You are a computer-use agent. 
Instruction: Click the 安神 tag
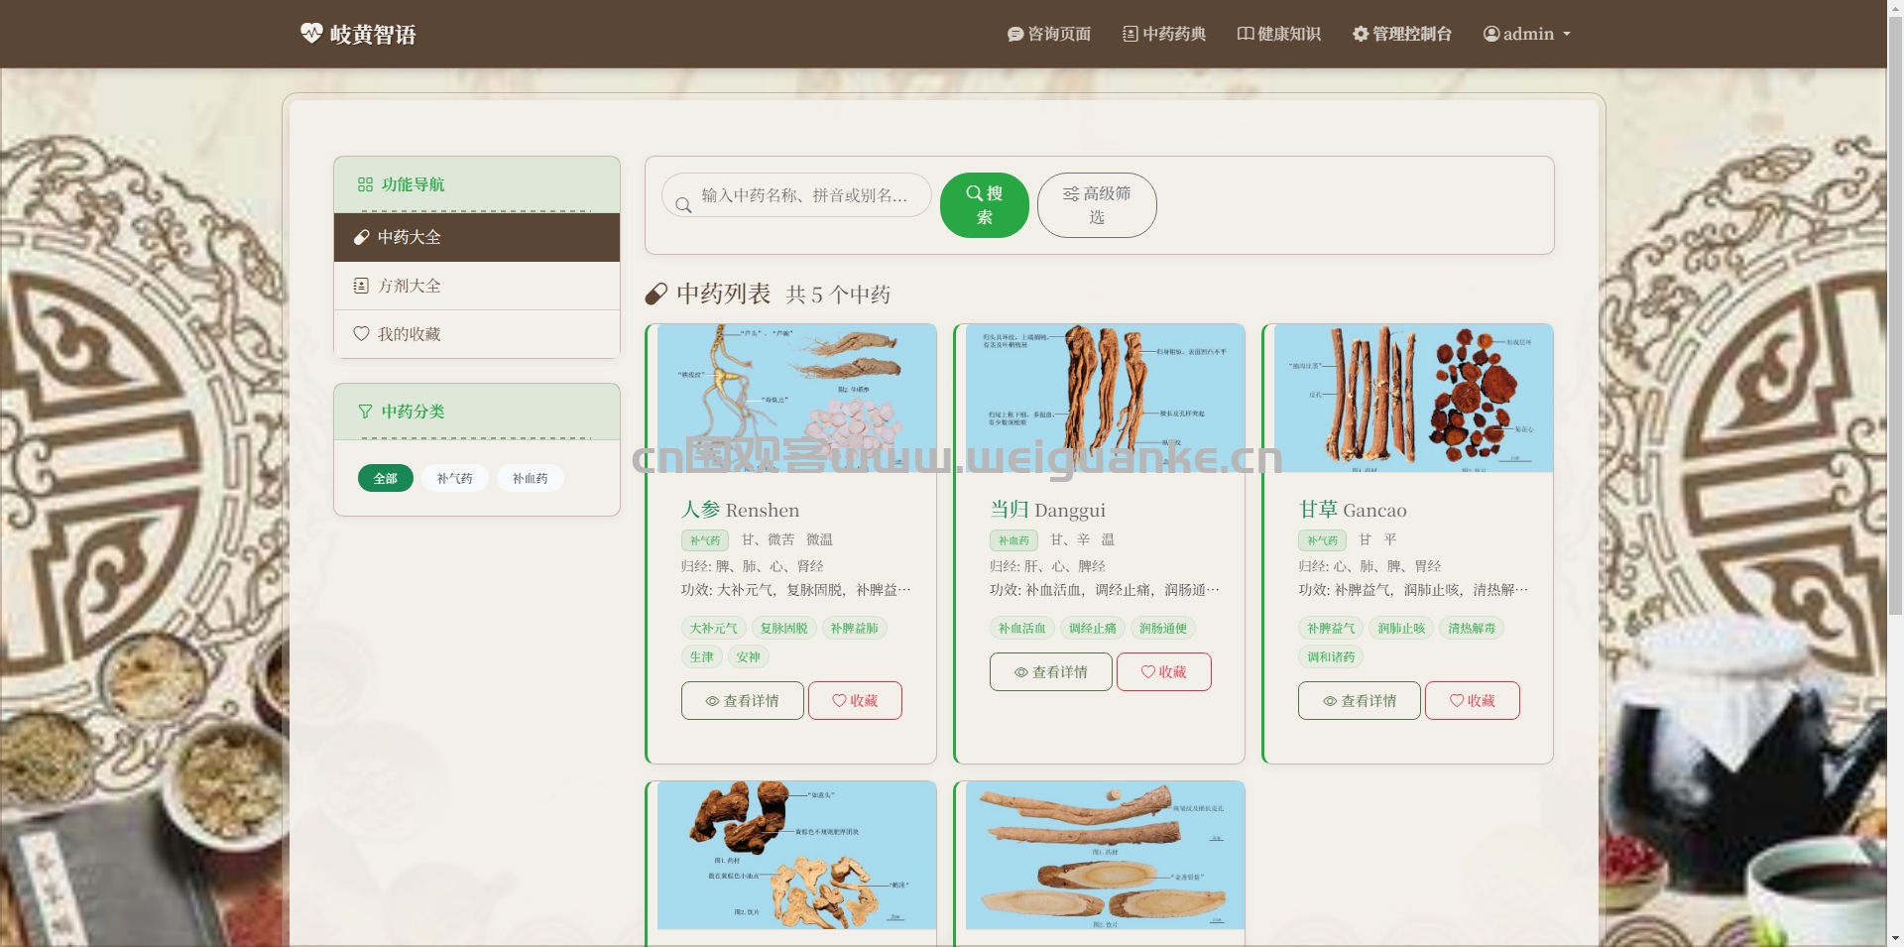[748, 656]
